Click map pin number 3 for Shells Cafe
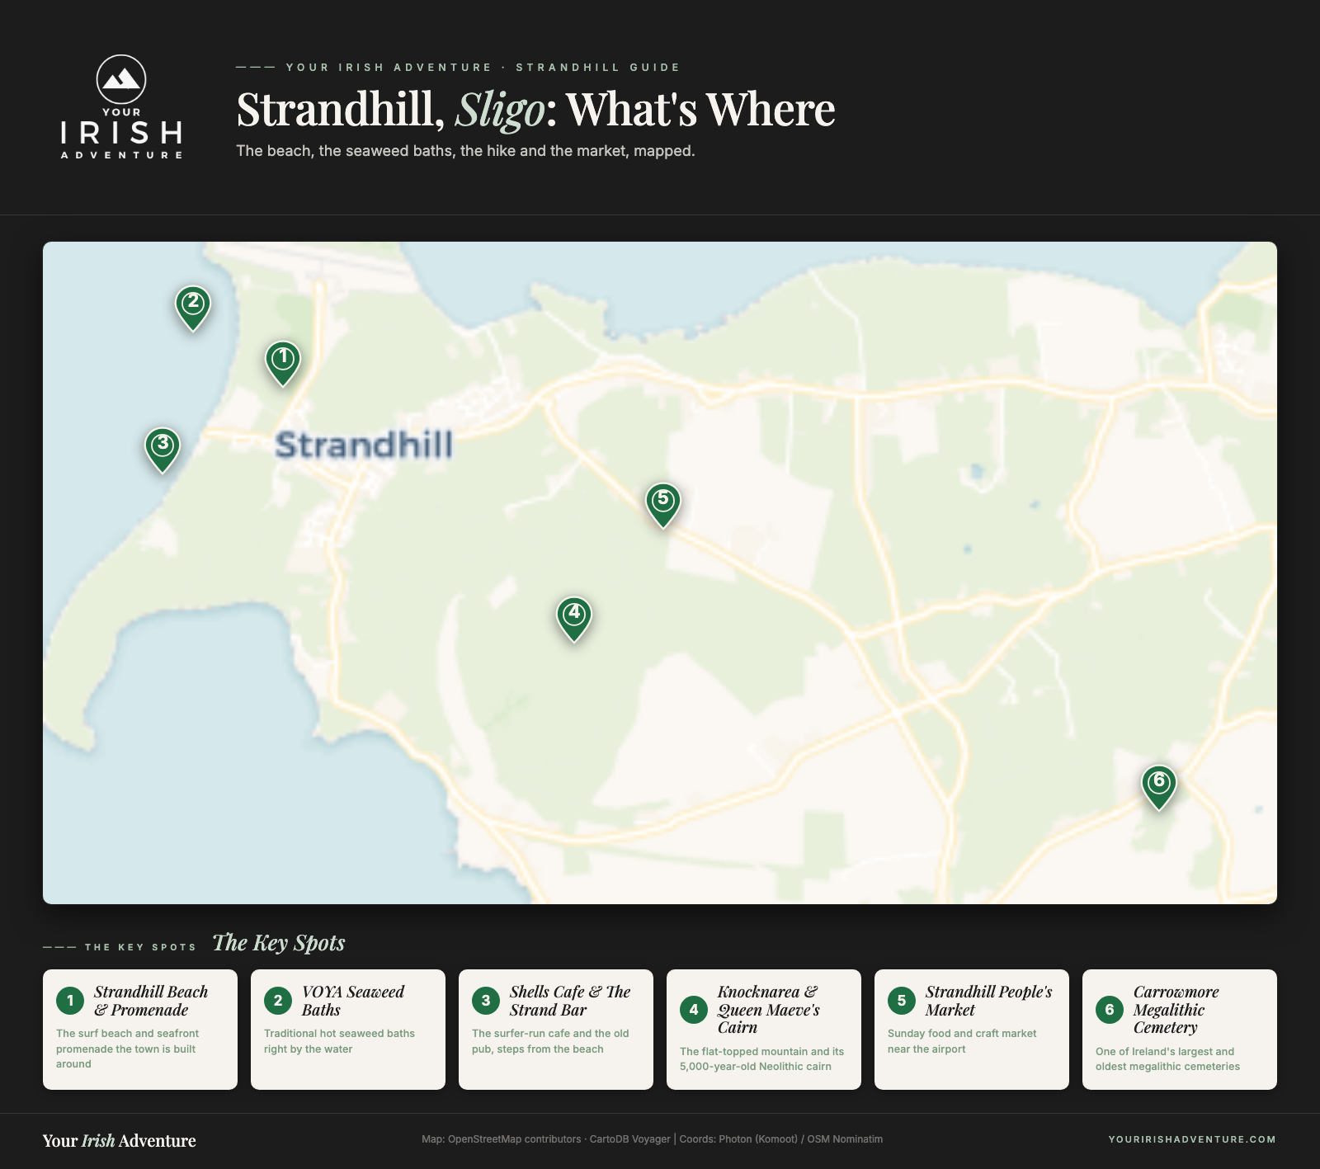This screenshot has height=1169, width=1320. coord(163,450)
